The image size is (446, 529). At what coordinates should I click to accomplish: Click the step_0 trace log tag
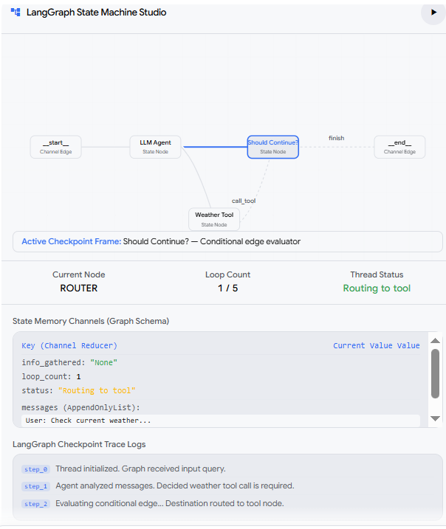click(35, 469)
